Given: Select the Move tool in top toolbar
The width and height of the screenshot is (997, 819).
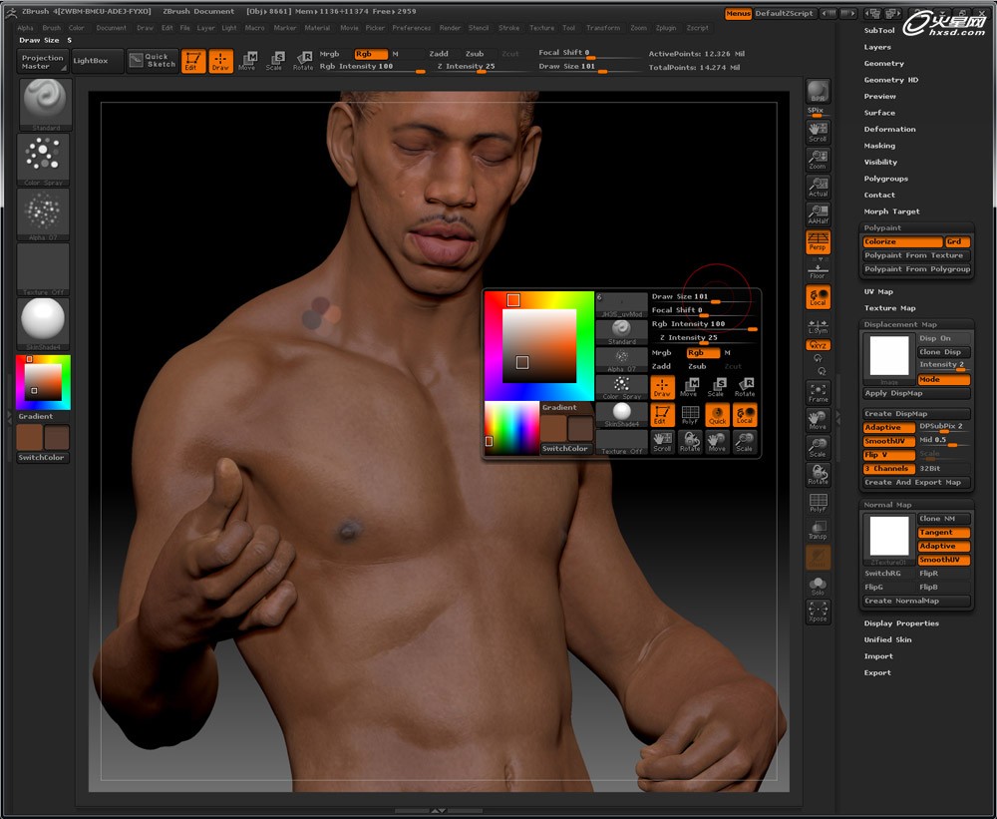Looking at the screenshot, I should (x=247, y=61).
